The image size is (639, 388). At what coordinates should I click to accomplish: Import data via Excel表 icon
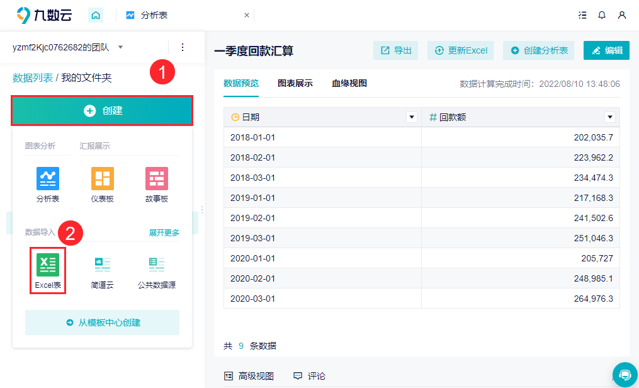tap(48, 265)
